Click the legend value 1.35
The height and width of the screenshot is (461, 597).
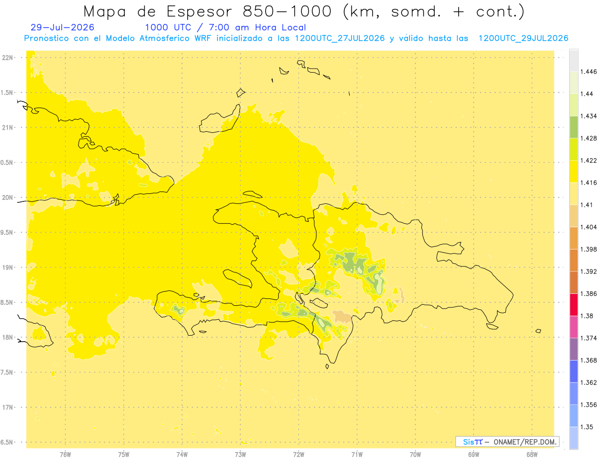pos(587,427)
